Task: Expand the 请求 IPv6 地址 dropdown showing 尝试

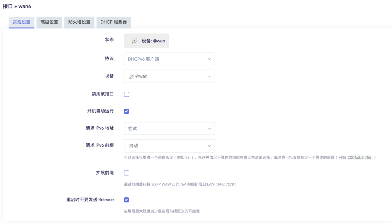Action: [169, 129]
